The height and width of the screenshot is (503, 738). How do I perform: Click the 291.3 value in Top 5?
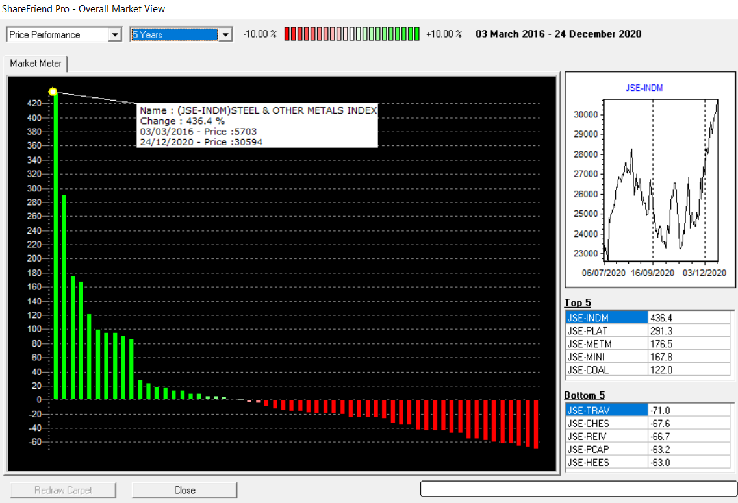click(689, 331)
